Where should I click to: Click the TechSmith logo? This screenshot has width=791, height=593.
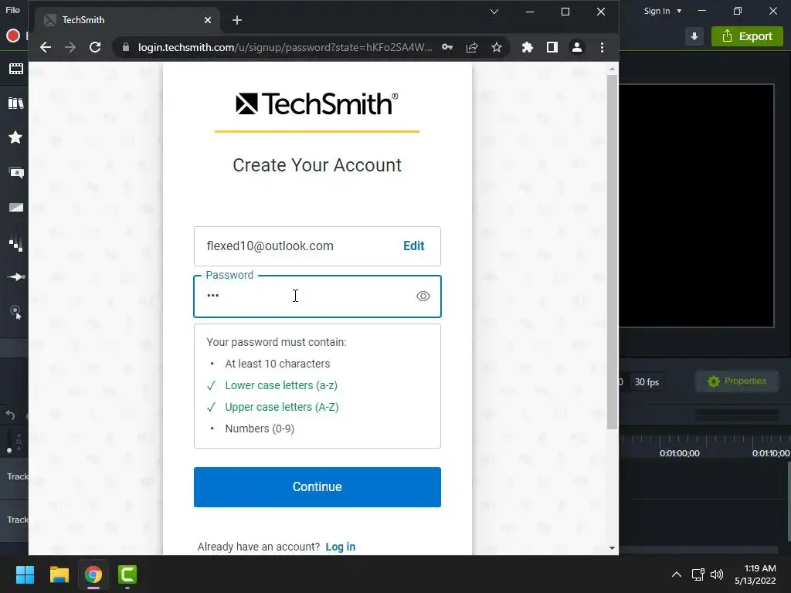(x=317, y=104)
